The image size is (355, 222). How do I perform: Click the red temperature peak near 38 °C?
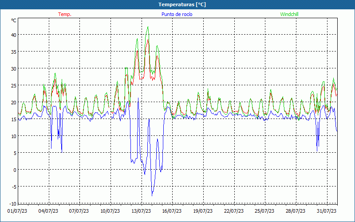click(x=148, y=40)
